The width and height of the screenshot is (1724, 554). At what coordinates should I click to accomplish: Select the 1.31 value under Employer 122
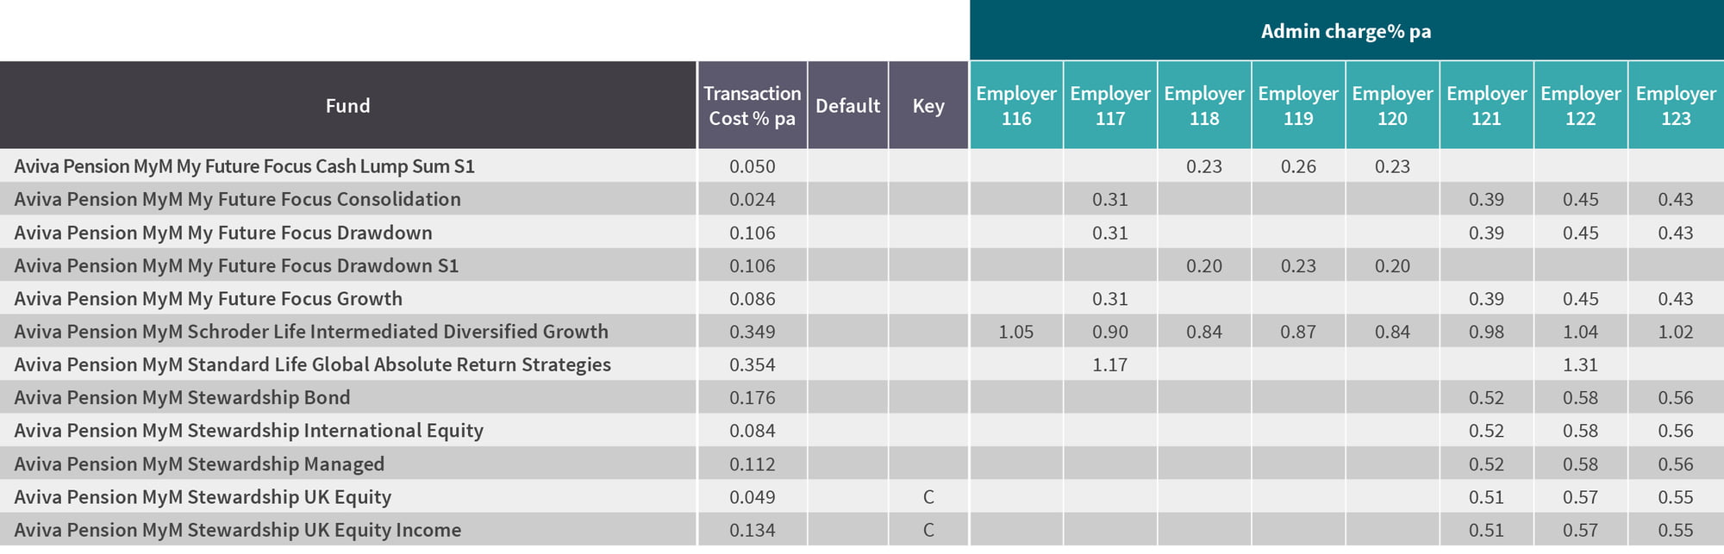pos(1581,364)
